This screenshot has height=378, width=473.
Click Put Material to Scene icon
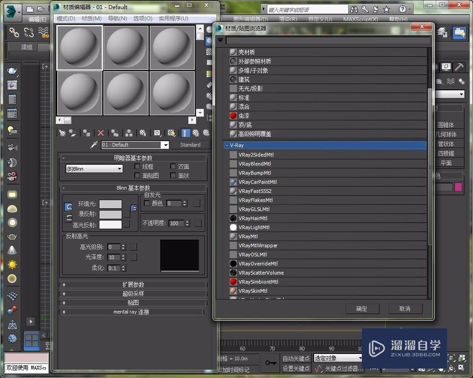[73, 133]
